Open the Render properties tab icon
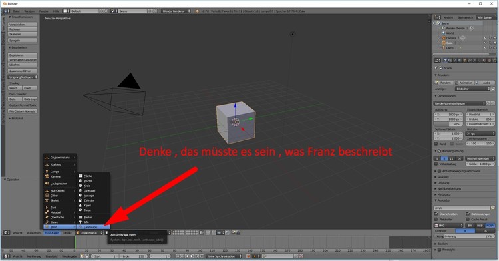499x261 pixels. [445, 60]
